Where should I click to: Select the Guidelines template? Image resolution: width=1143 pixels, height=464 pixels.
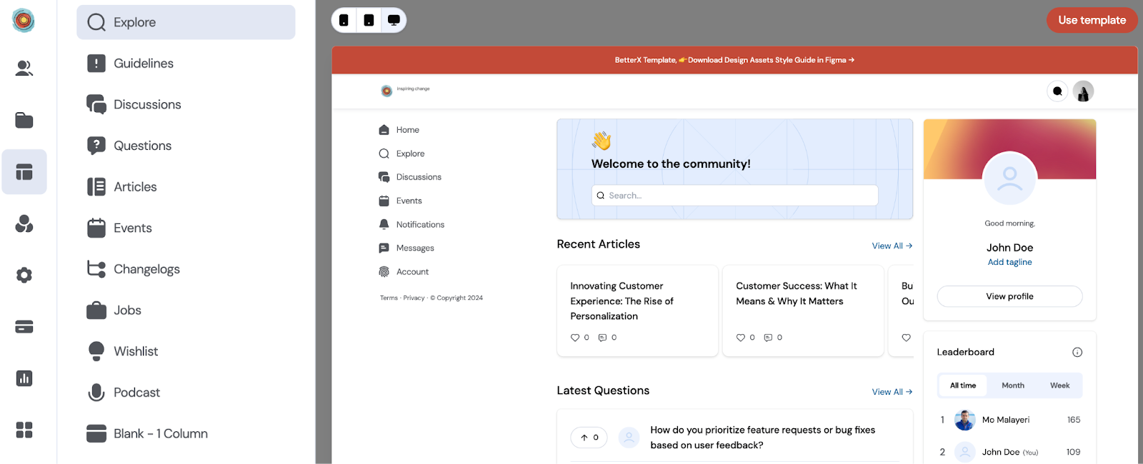click(x=186, y=64)
